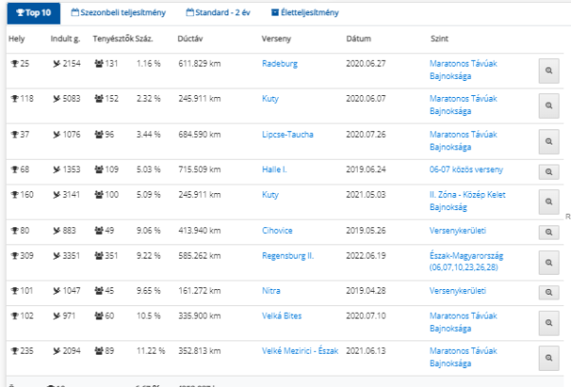The height and width of the screenshot is (387, 571).
Task: Open Észak-Magyarország (06,07,10,23,26,28) link
Action: tap(466, 261)
